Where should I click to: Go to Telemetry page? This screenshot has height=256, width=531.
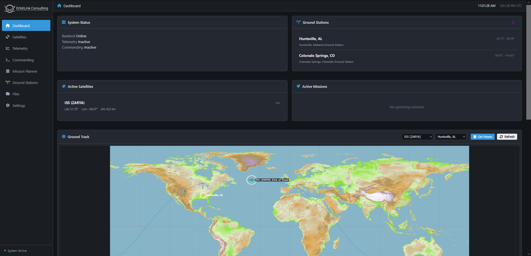[x=20, y=48]
